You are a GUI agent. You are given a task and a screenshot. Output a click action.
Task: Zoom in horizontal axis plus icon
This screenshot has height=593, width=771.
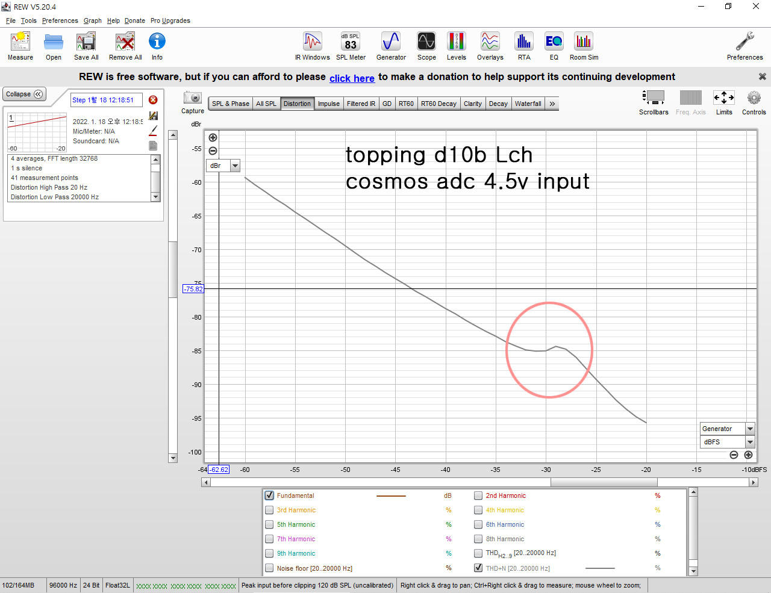point(748,455)
